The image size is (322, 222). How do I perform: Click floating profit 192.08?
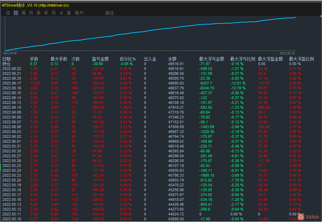coord(264,127)
